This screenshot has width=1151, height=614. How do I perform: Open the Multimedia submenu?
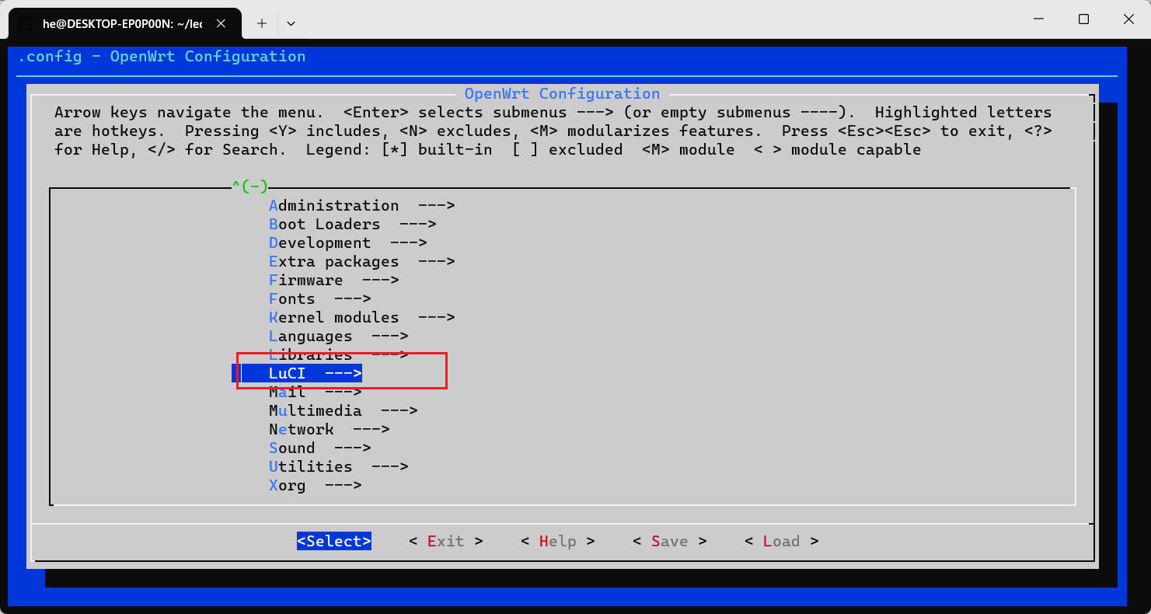[x=343, y=411]
